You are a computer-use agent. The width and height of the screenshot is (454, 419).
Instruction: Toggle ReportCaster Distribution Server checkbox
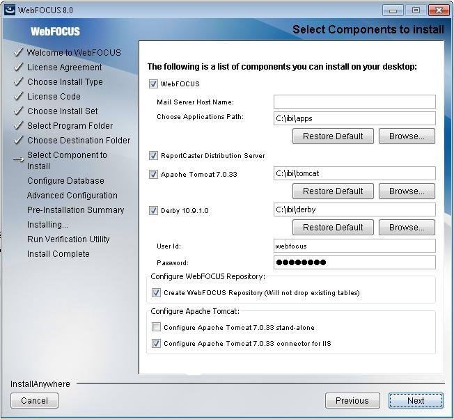point(153,156)
